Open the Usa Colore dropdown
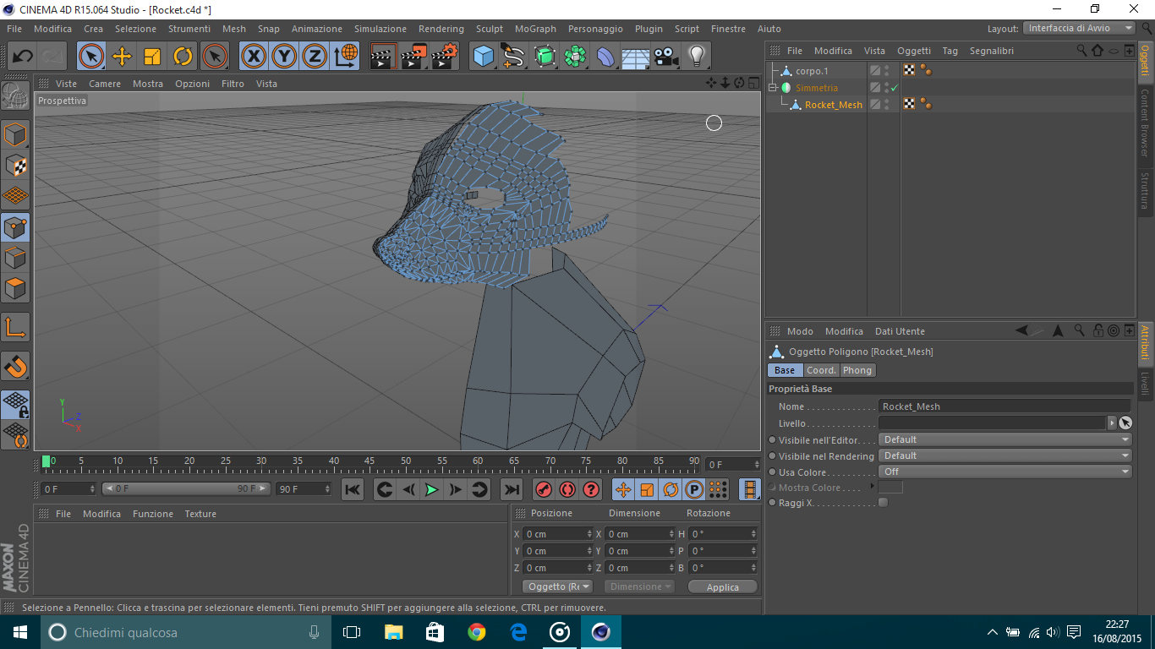 pyautogui.click(x=1004, y=472)
